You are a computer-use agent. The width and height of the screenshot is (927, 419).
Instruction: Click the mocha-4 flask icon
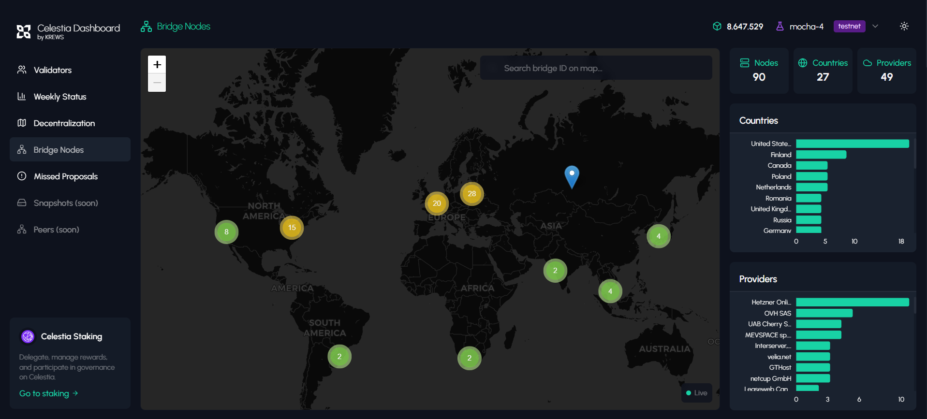click(x=780, y=26)
